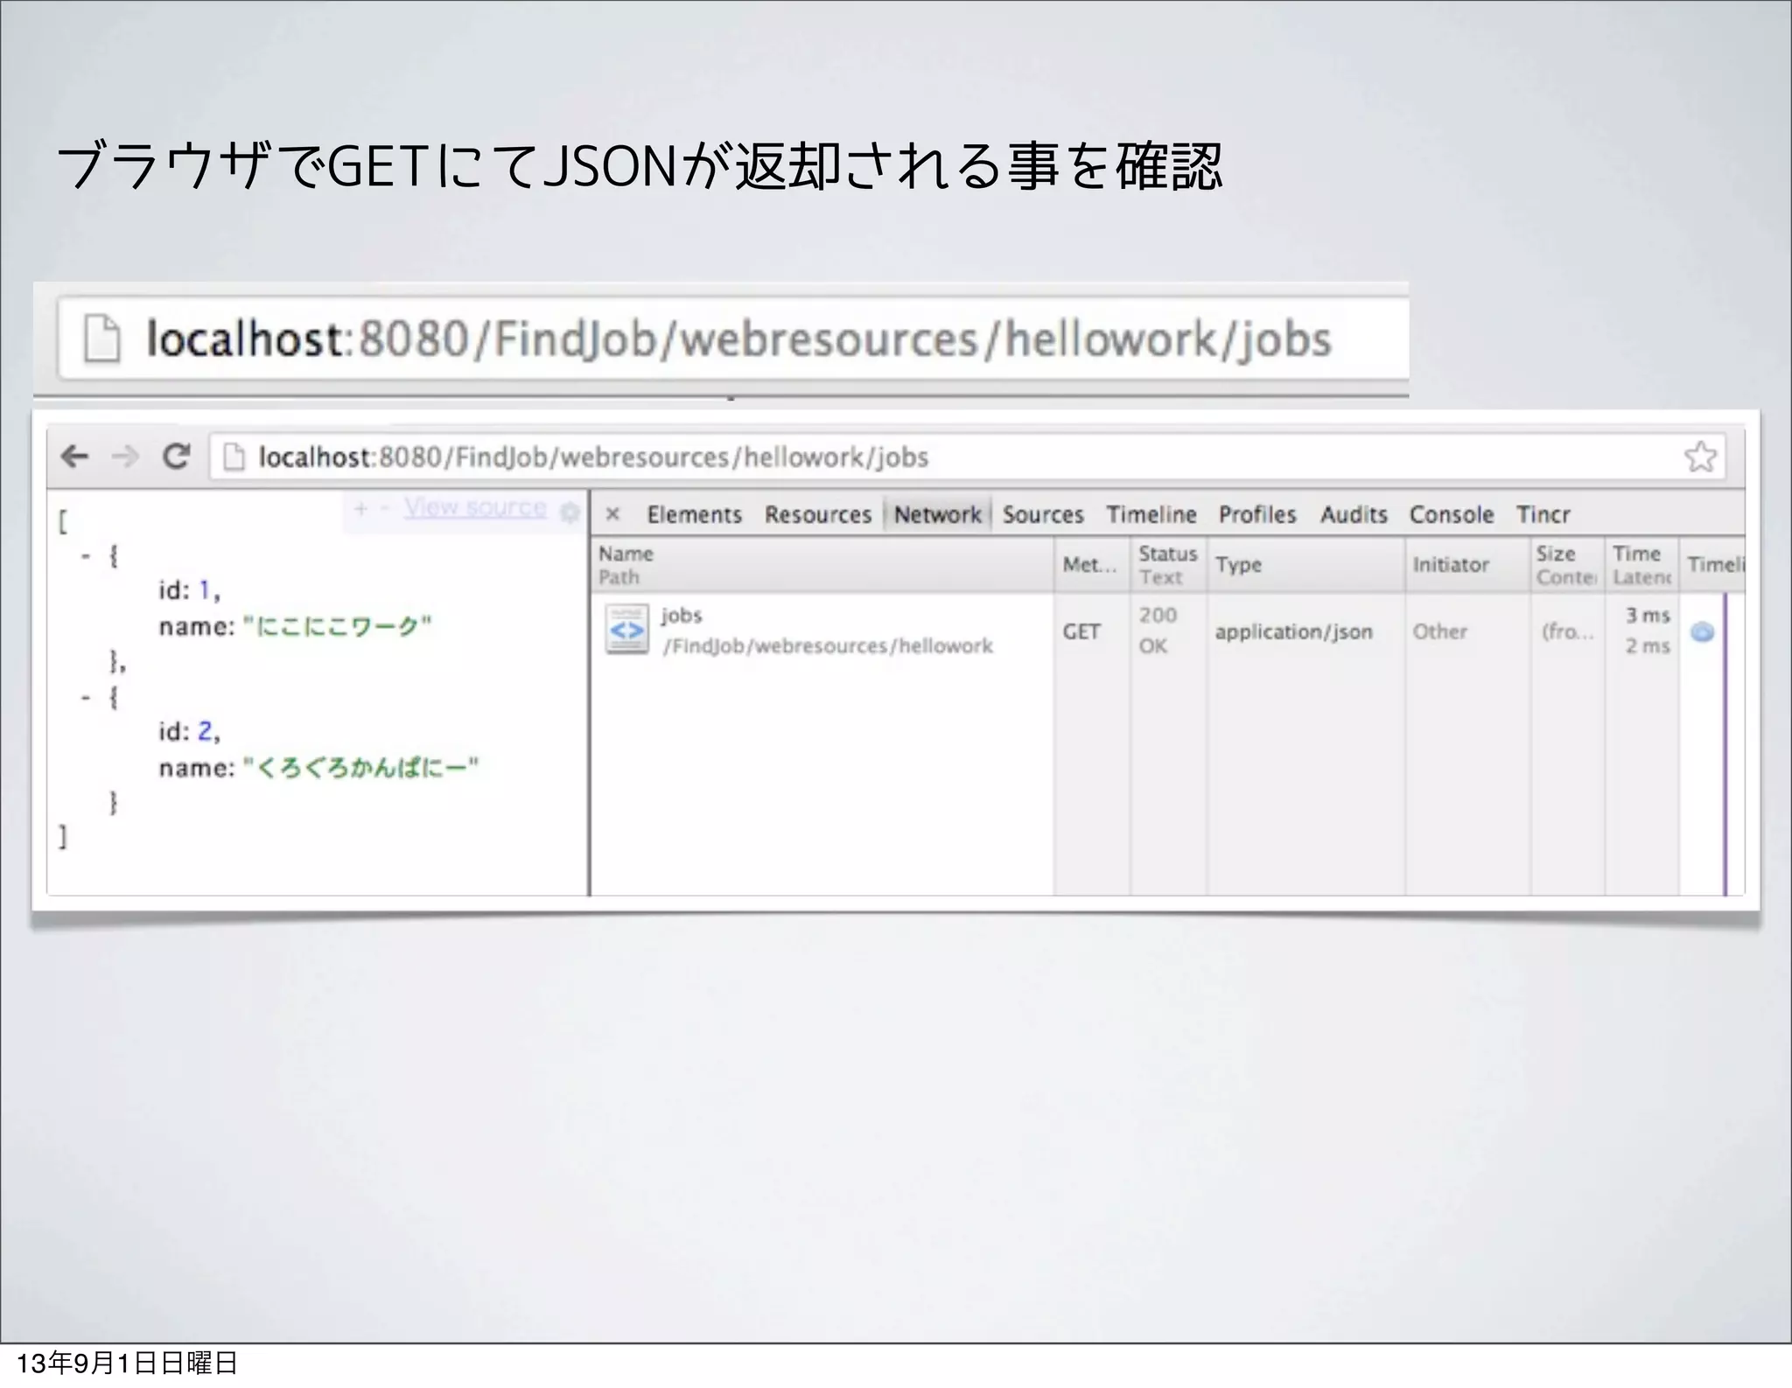Switch to the Profiles tab
The width and height of the screenshot is (1792, 1388).
(x=1257, y=514)
